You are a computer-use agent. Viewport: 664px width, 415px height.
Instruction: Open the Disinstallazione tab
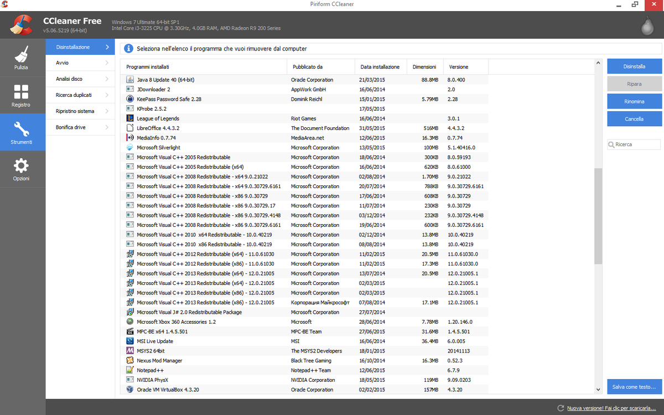(x=80, y=47)
